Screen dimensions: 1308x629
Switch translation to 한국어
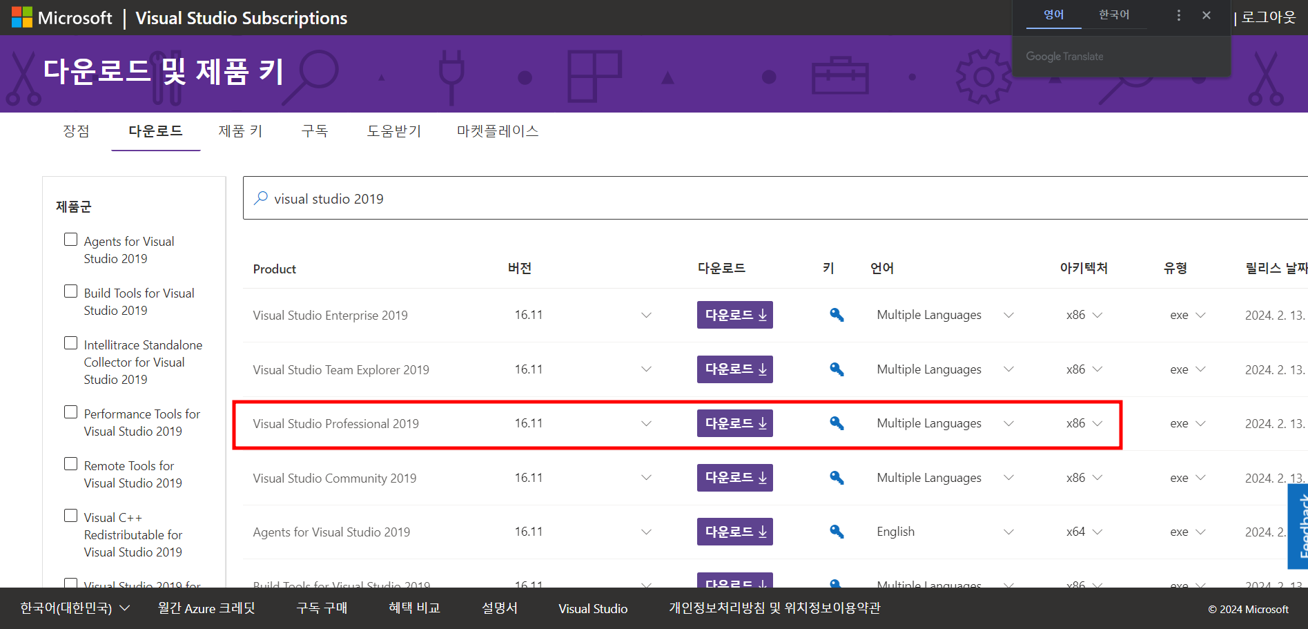tap(1114, 14)
